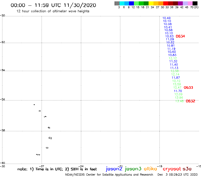
Task: Click the largest island outline on the map
Action: pos(50,138)
